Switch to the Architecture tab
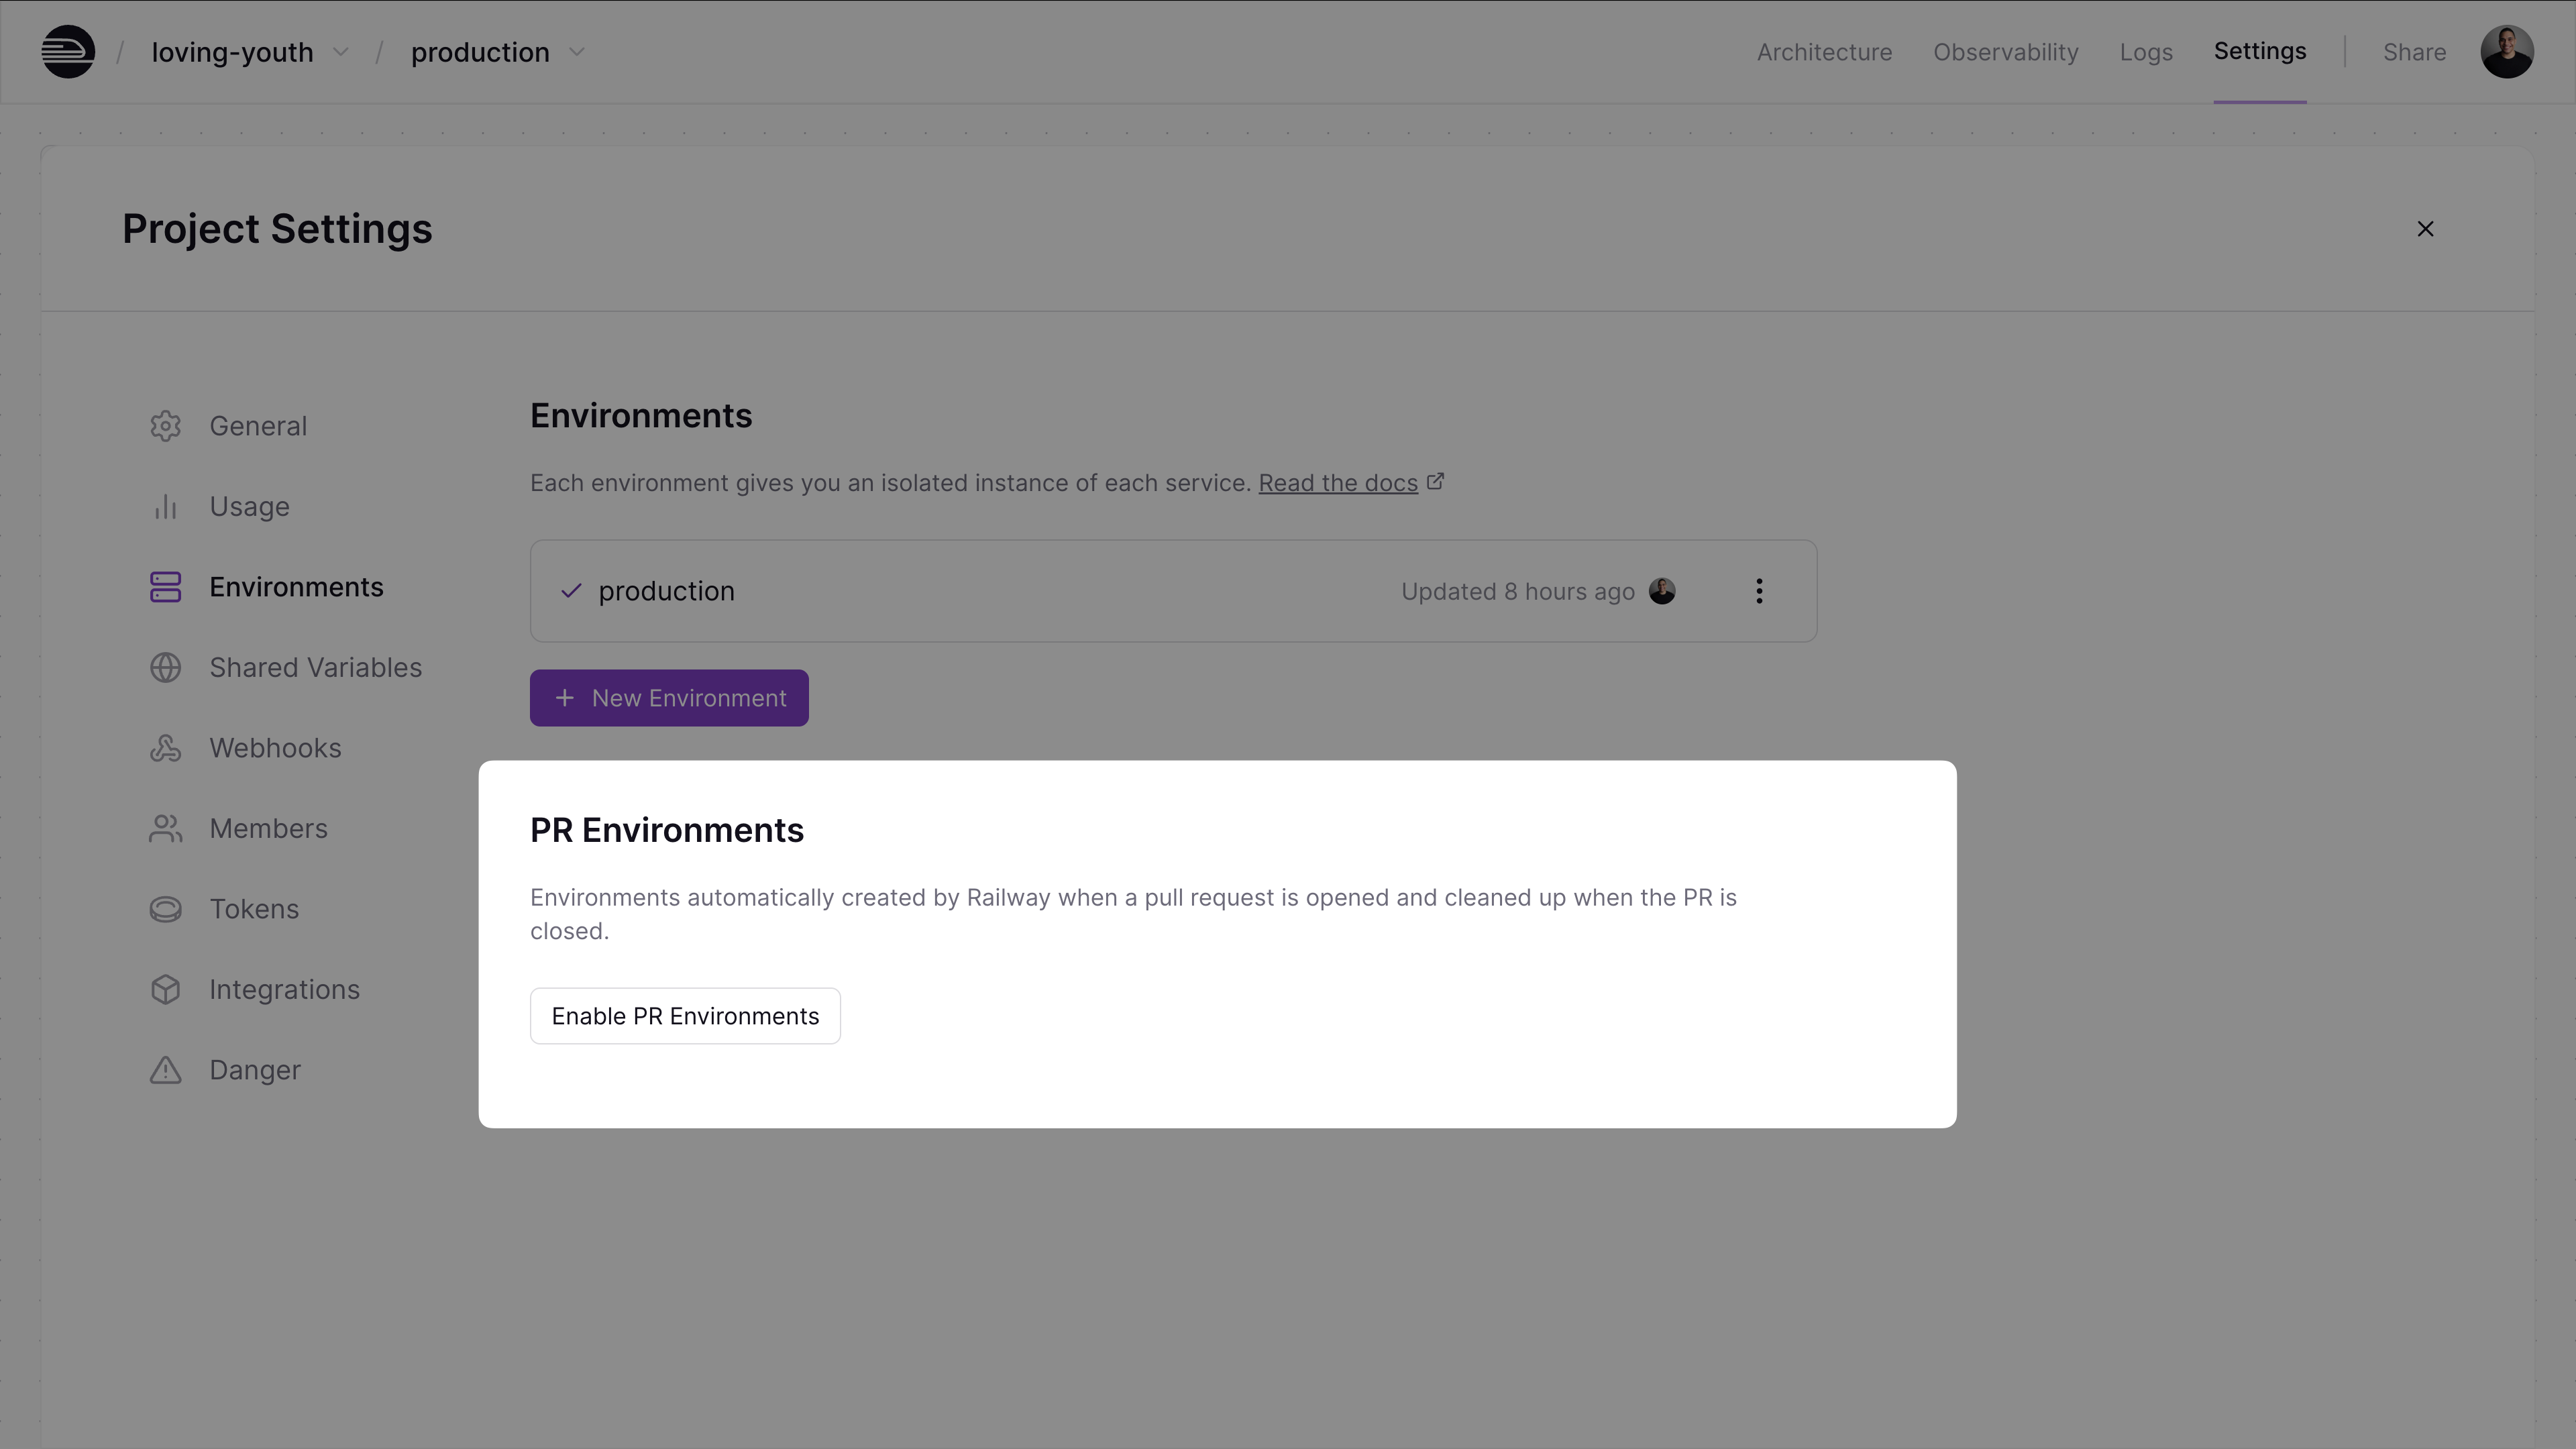This screenshot has height=1449, width=2576. click(x=1824, y=52)
